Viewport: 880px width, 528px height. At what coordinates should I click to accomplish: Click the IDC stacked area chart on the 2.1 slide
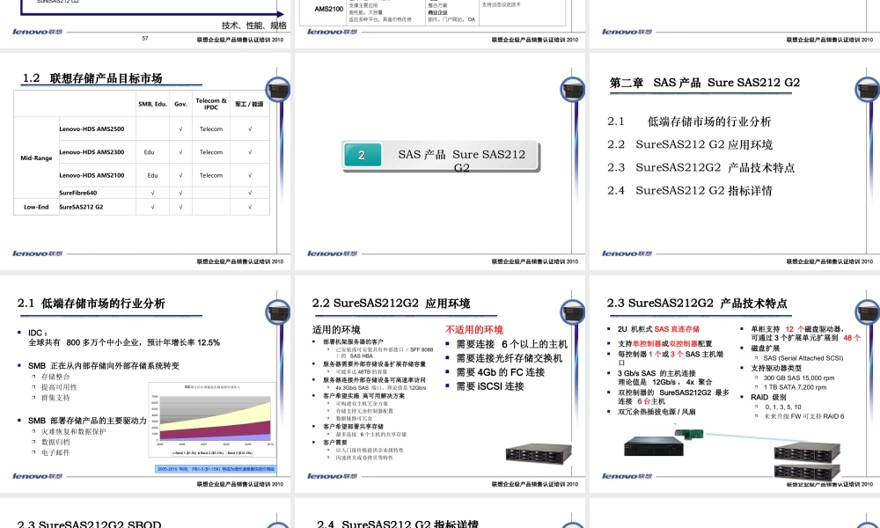(212, 420)
